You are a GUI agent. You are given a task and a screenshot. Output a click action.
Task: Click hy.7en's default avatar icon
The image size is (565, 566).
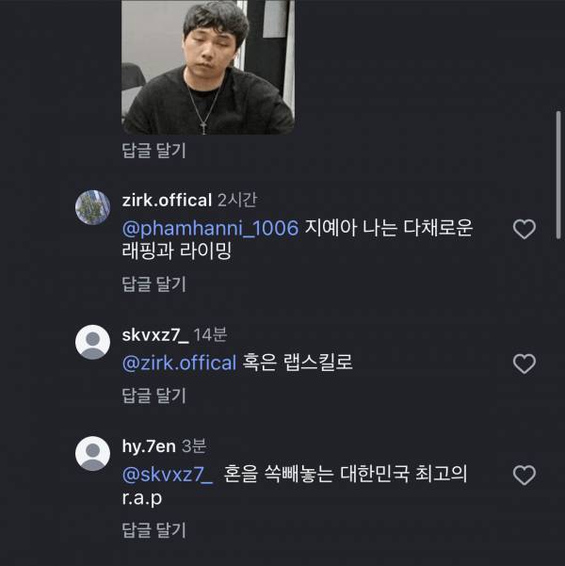(x=92, y=452)
